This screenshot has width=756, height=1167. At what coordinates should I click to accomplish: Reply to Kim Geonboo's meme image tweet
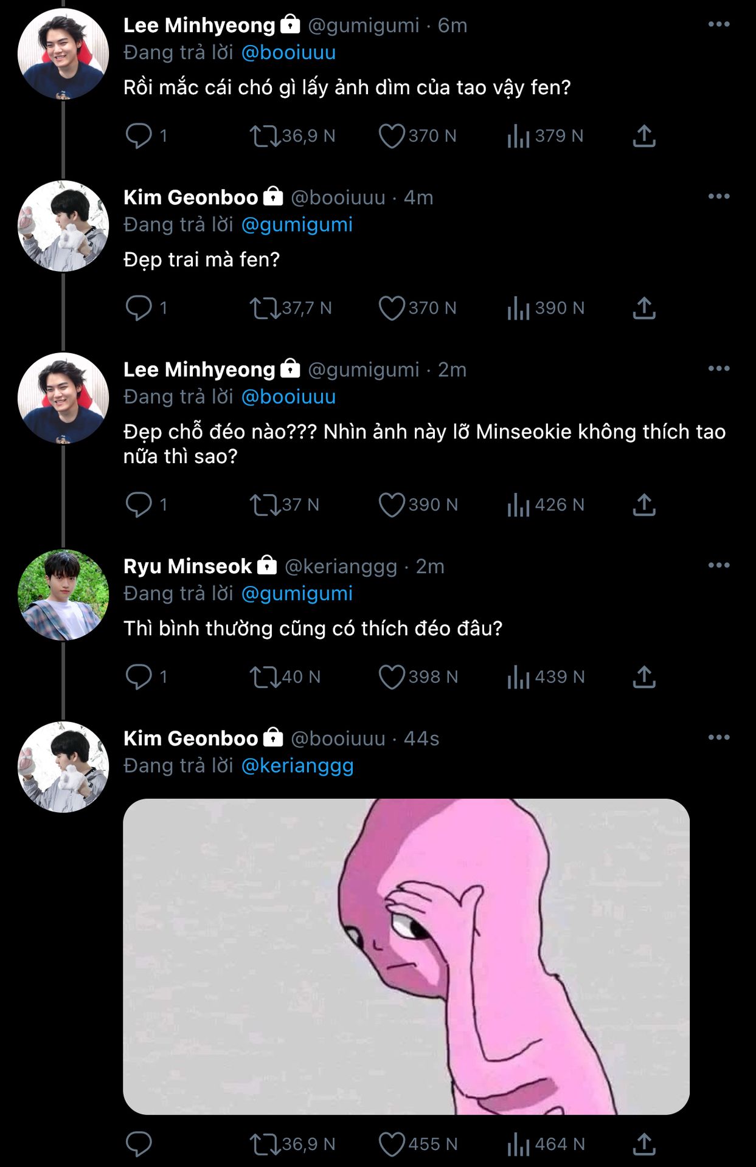(x=139, y=1145)
